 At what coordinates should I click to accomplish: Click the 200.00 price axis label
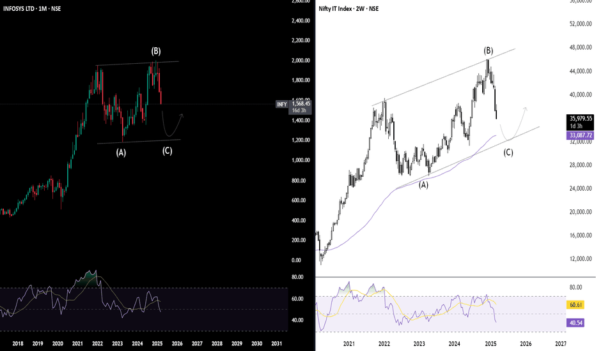[x=299, y=240]
